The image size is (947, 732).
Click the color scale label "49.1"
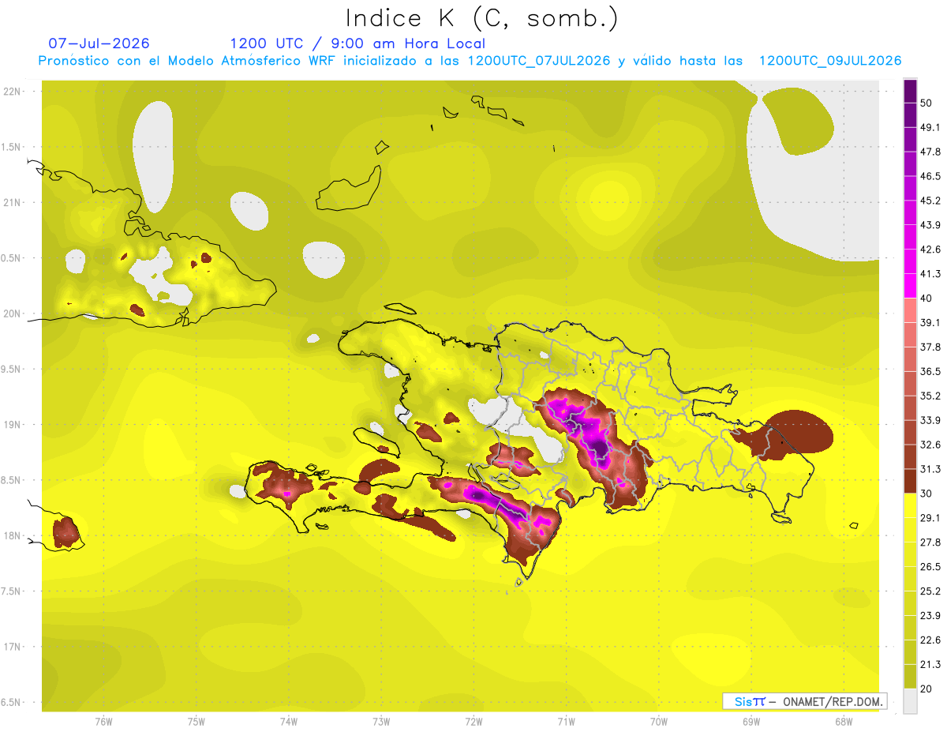click(931, 126)
